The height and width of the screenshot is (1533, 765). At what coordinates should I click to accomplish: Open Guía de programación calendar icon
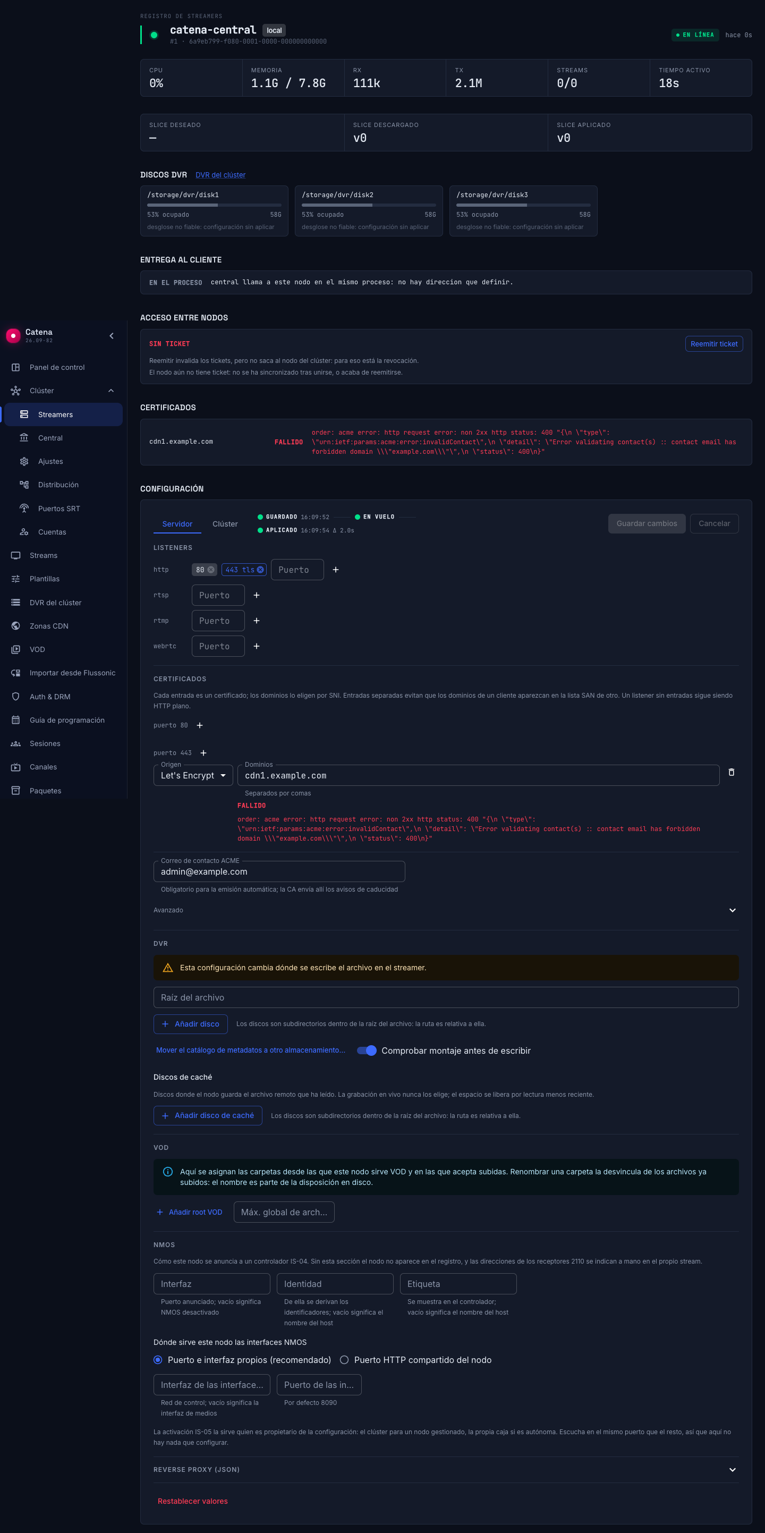16,719
